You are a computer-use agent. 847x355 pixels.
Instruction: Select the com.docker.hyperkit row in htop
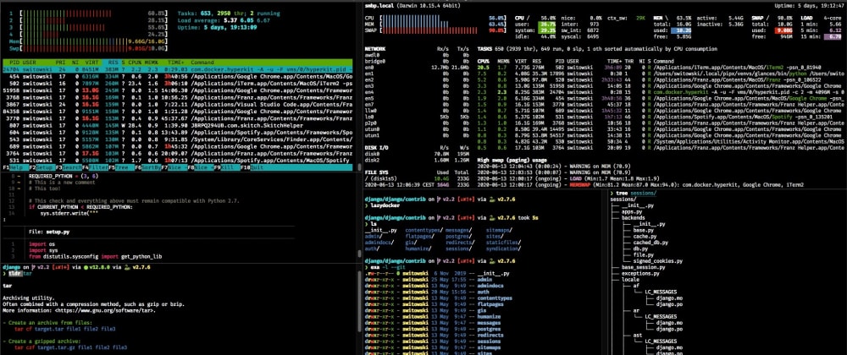[x=178, y=69]
